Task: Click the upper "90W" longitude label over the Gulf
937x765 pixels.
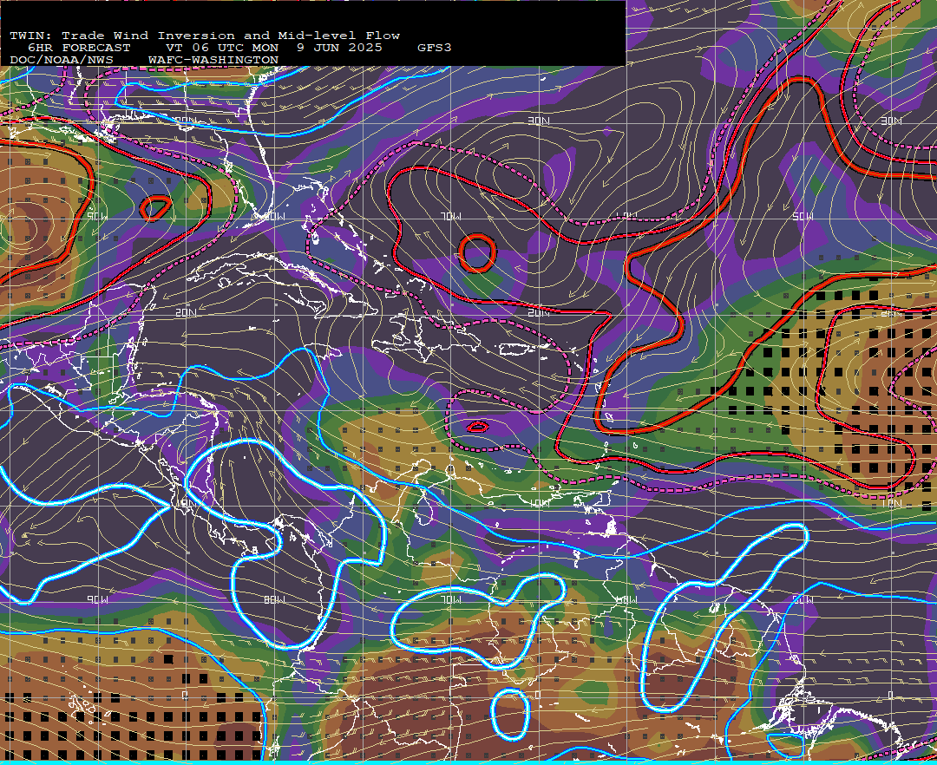Action: (x=97, y=216)
